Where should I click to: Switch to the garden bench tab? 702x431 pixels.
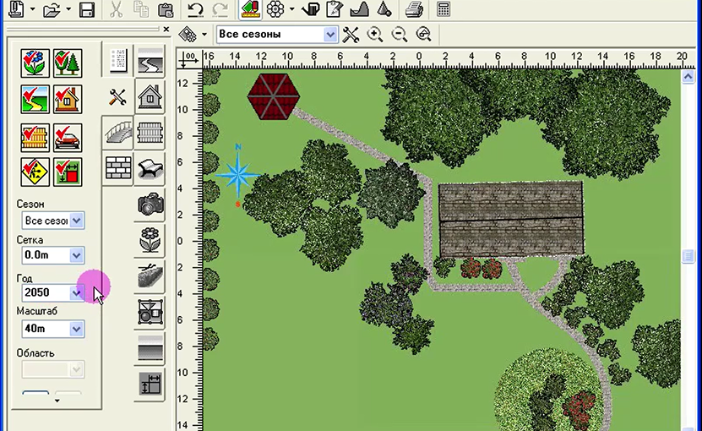150,168
